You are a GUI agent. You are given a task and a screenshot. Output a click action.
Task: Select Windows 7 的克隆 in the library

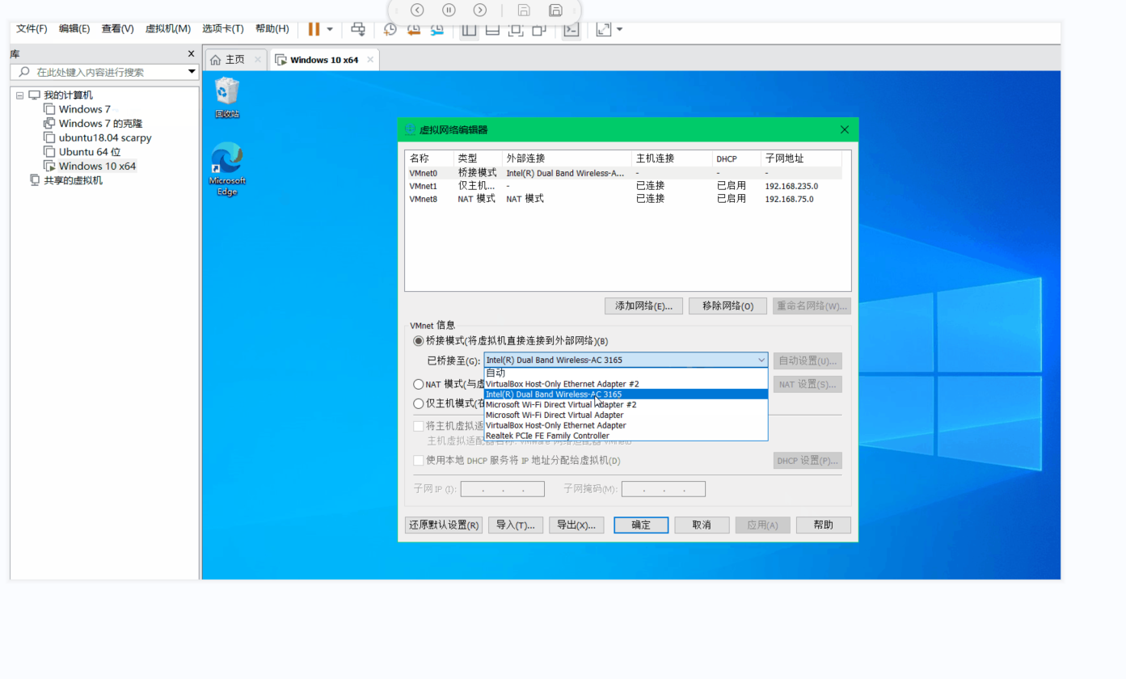click(100, 124)
